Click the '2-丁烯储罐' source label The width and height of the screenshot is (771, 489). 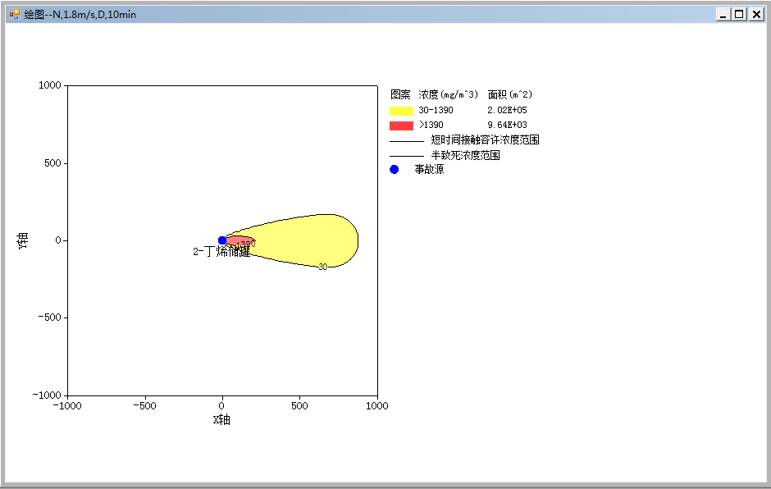pos(221,251)
